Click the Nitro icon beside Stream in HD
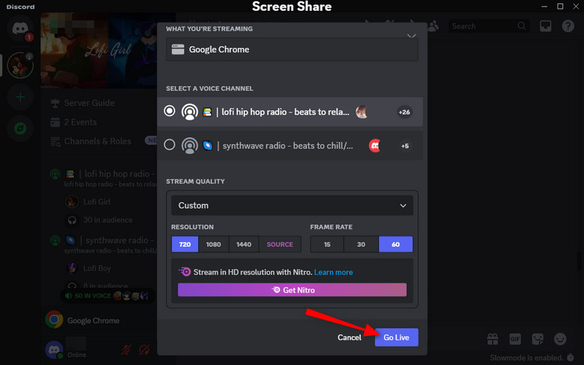 (x=185, y=272)
